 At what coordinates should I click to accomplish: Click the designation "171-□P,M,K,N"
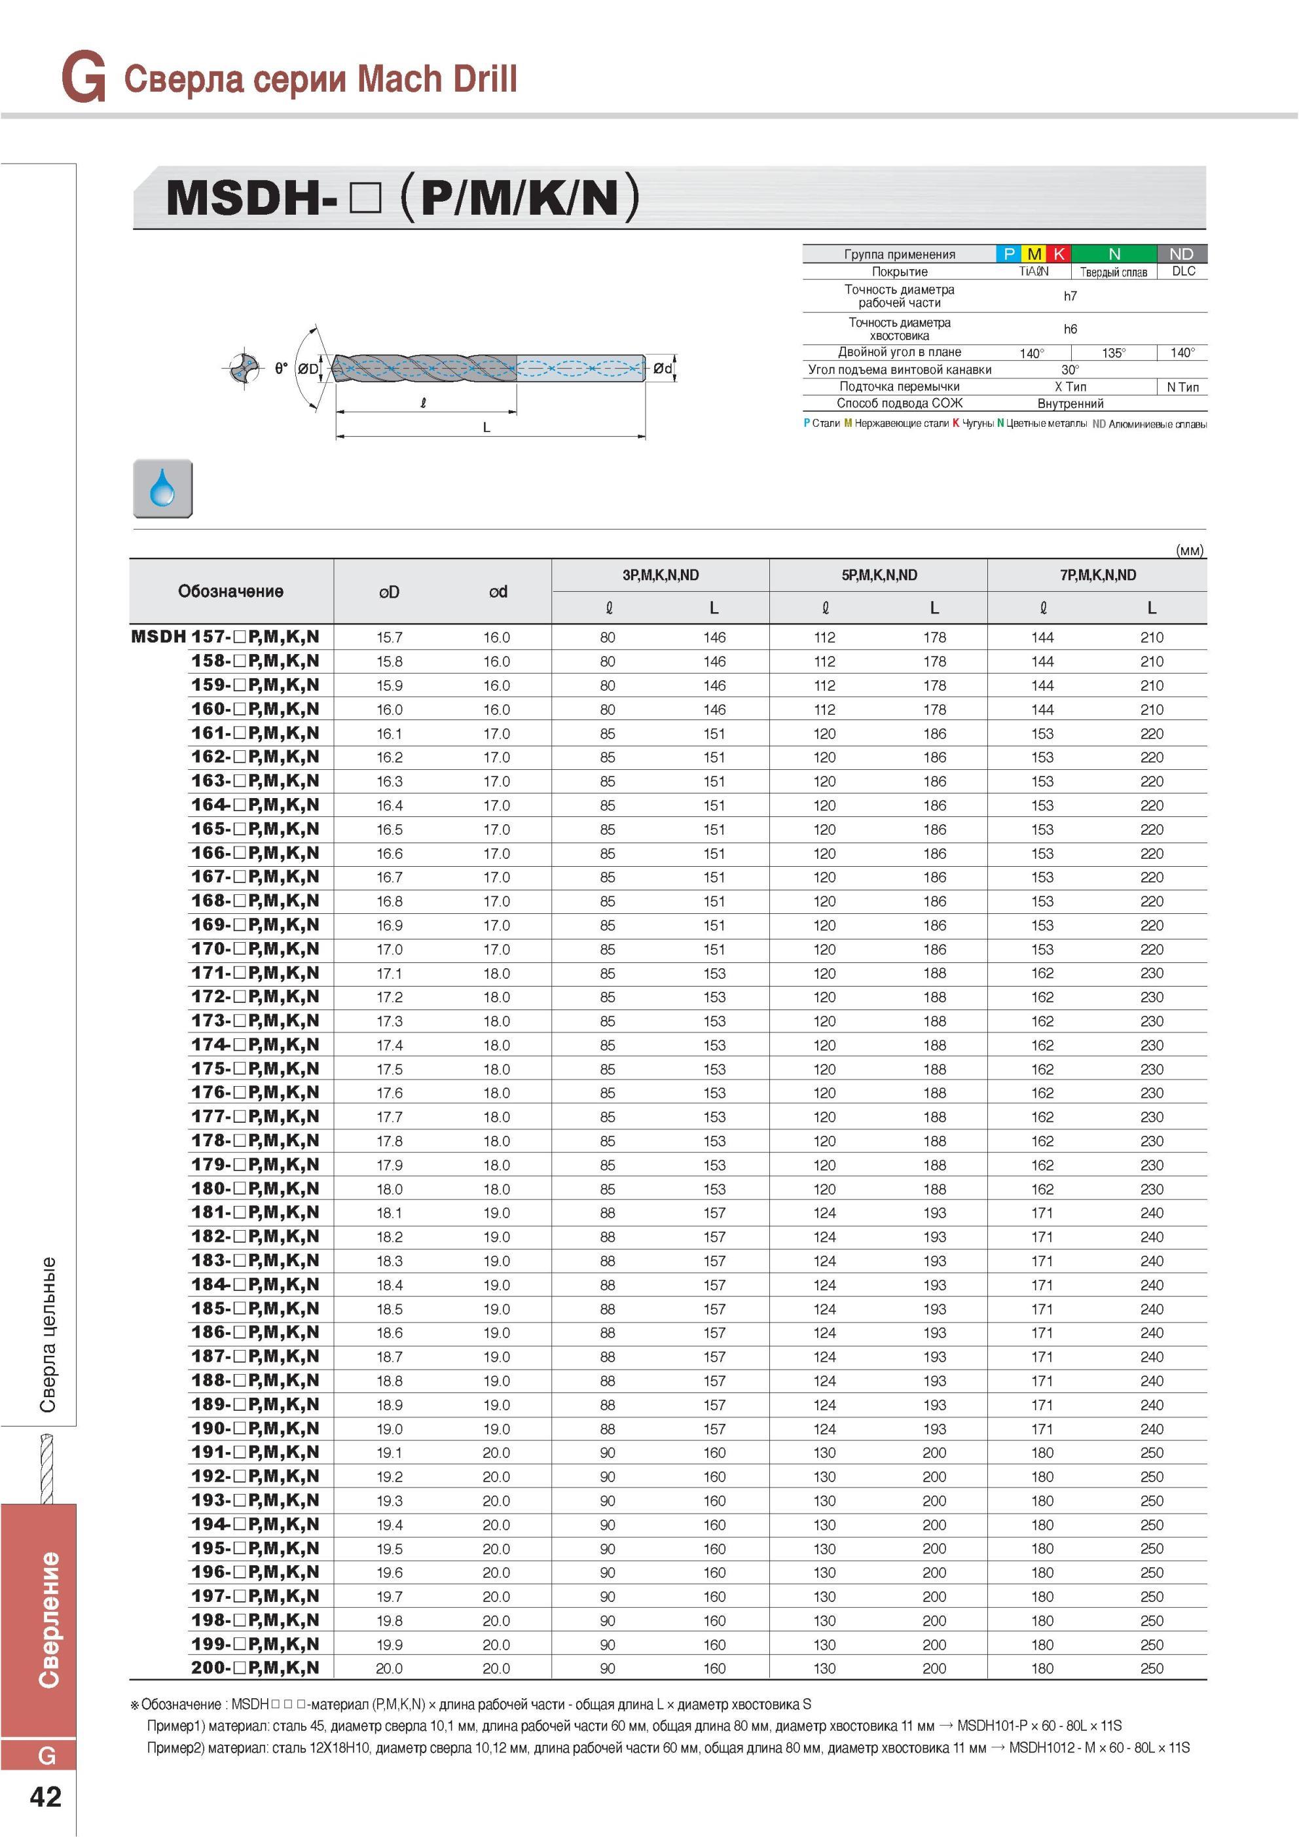pyautogui.click(x=255, y=973)
